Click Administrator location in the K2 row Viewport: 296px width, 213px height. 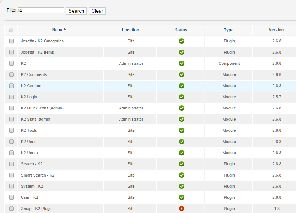pos(131,63)
